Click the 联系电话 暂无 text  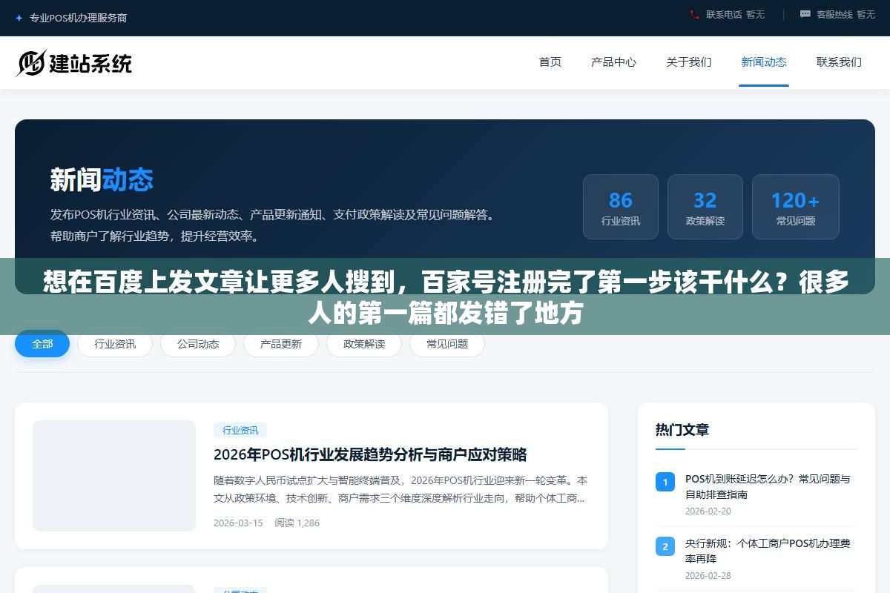(735, 14)
